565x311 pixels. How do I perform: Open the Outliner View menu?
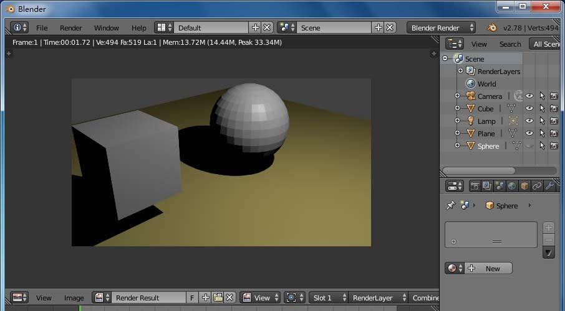(x=479, y=44)
